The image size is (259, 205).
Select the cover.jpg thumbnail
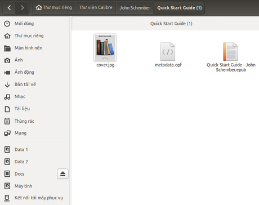pos(105,48)
